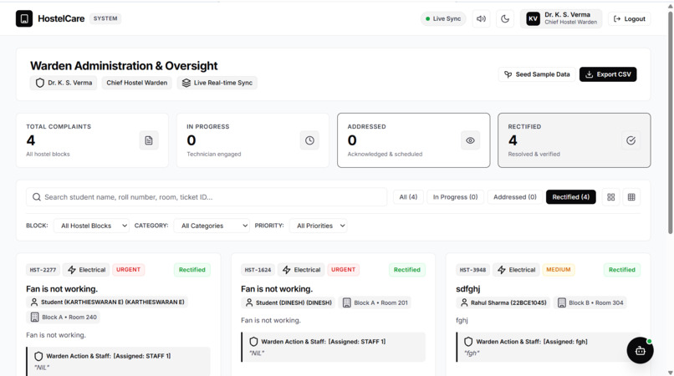Screen dimensions: 674x376
Task: Click the Chief Hostel Warden chip
Action: [x=136, y=83]
